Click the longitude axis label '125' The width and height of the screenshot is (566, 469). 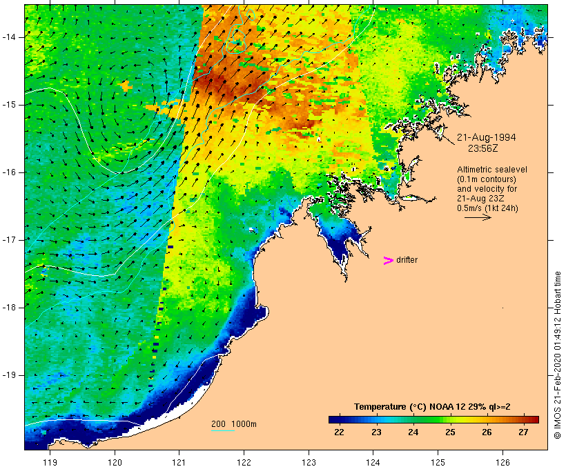438,462
